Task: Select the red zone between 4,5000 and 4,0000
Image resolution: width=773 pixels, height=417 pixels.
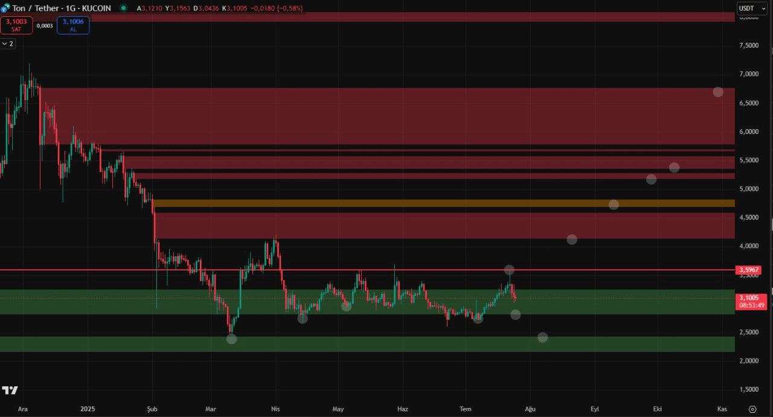Action: coord(444,226)
